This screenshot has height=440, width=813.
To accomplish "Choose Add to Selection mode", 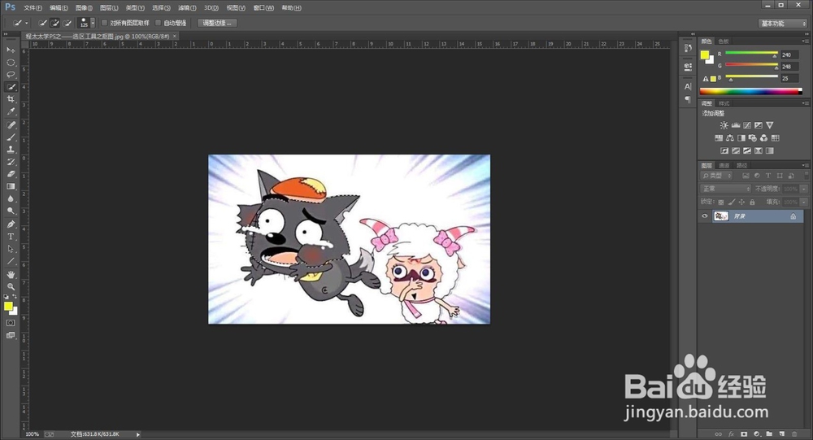I will click(55, 23).
